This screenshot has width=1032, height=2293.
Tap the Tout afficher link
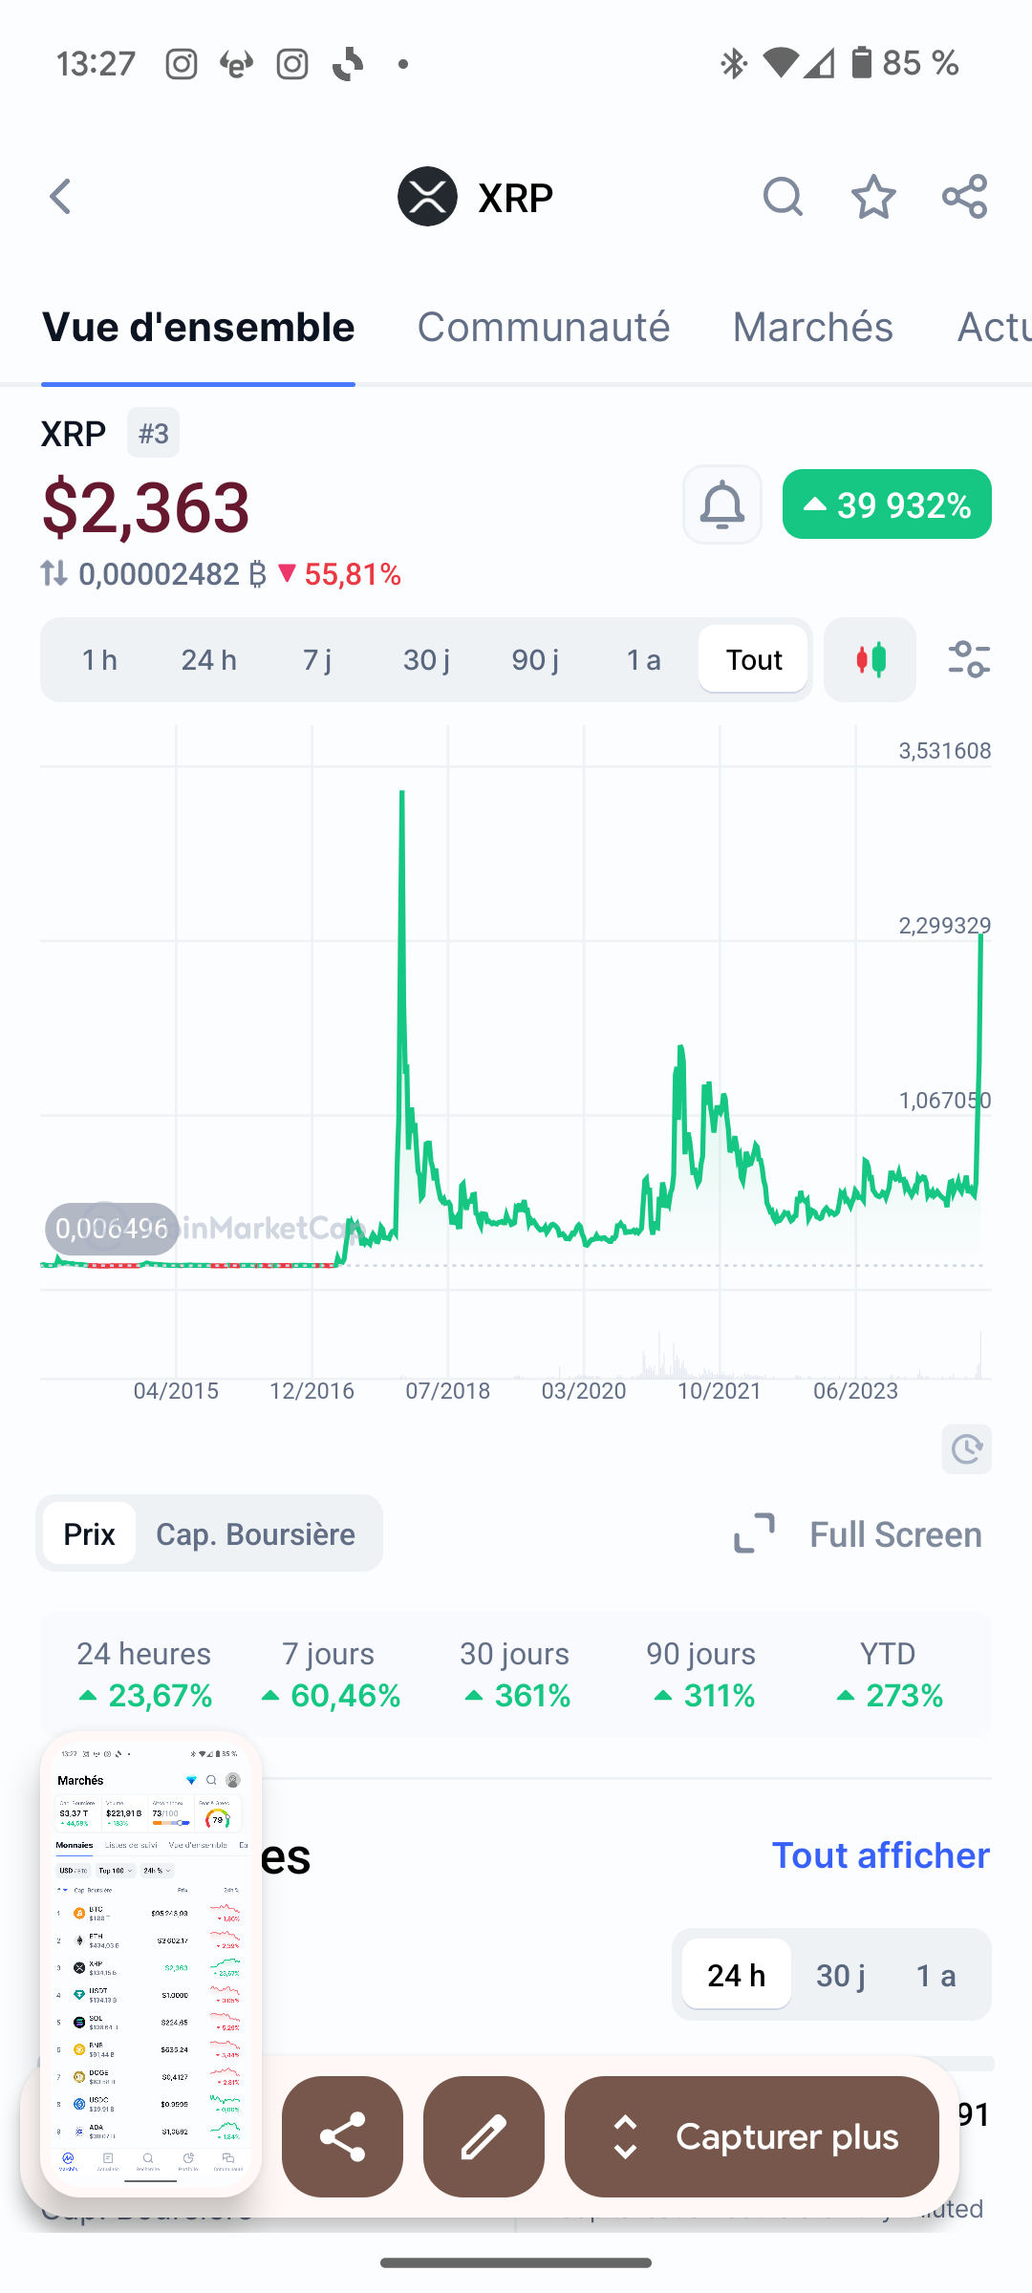pyautogui.click(x=880, y=1855)
